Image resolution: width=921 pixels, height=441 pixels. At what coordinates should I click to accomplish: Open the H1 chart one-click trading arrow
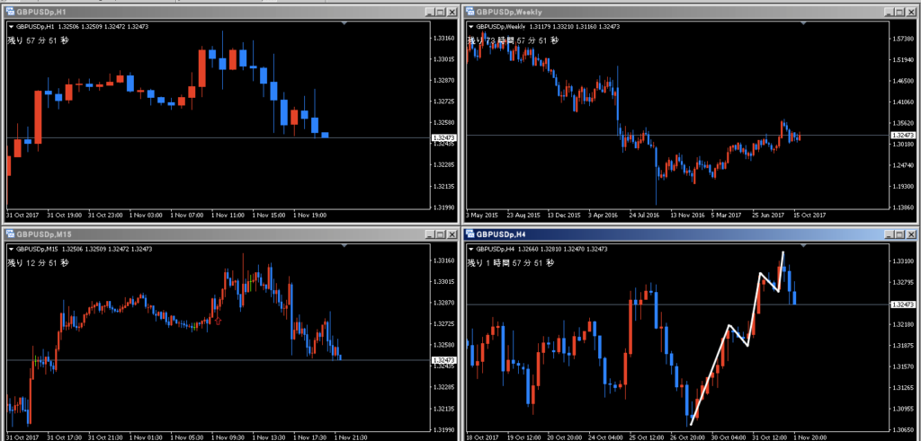12,27
